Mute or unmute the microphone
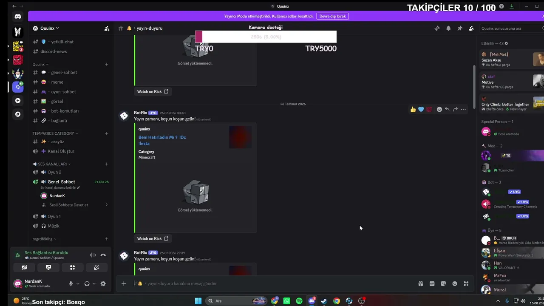Screen dimensions: 544x306 (x=71, y=283)
